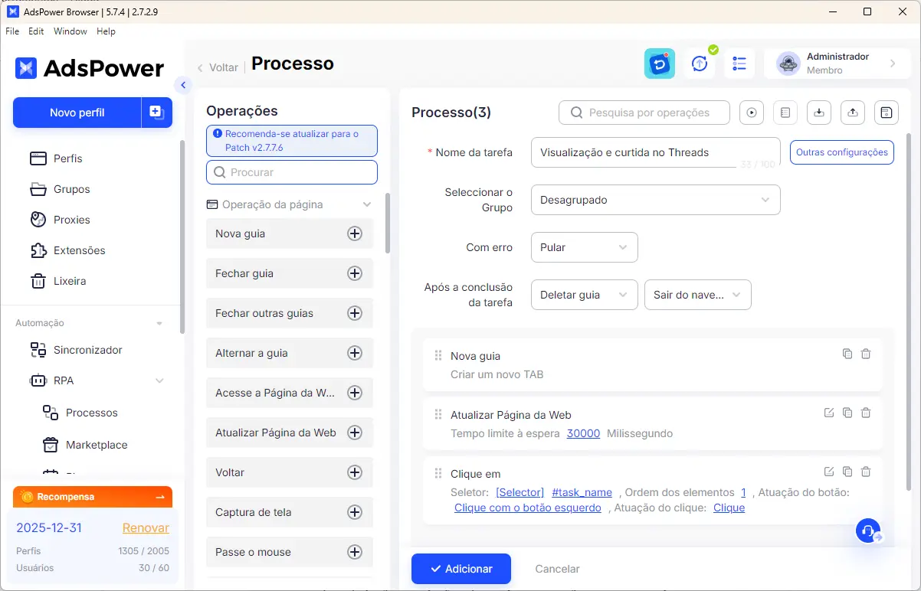The image size is (921, 591).
Task: Edit the Atualizar Página da Web step
Action: (x=829, y=413)
